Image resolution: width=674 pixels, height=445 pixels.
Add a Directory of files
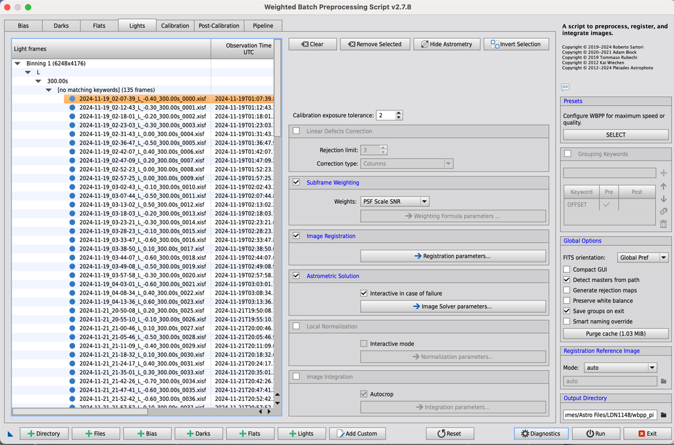[x=44, y=433]
